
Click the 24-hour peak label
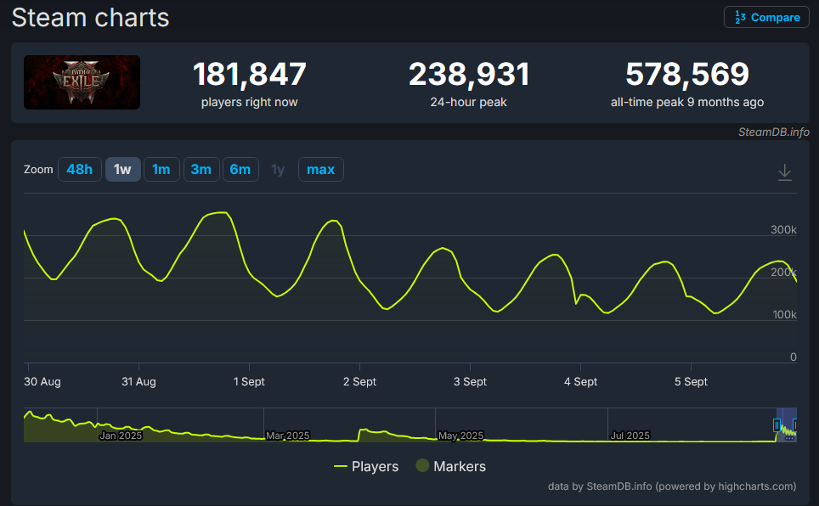pos(468,103)
